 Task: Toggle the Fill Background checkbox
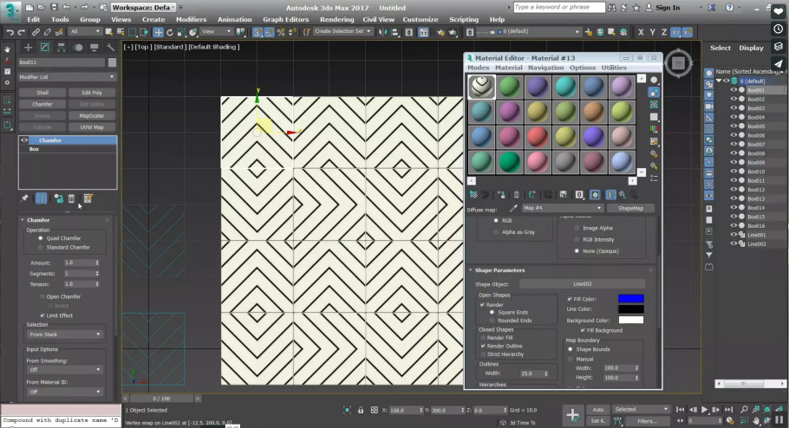[583, 330]
